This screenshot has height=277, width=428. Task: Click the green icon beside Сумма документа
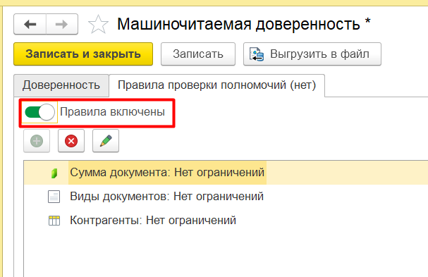[x=54, y=173]
